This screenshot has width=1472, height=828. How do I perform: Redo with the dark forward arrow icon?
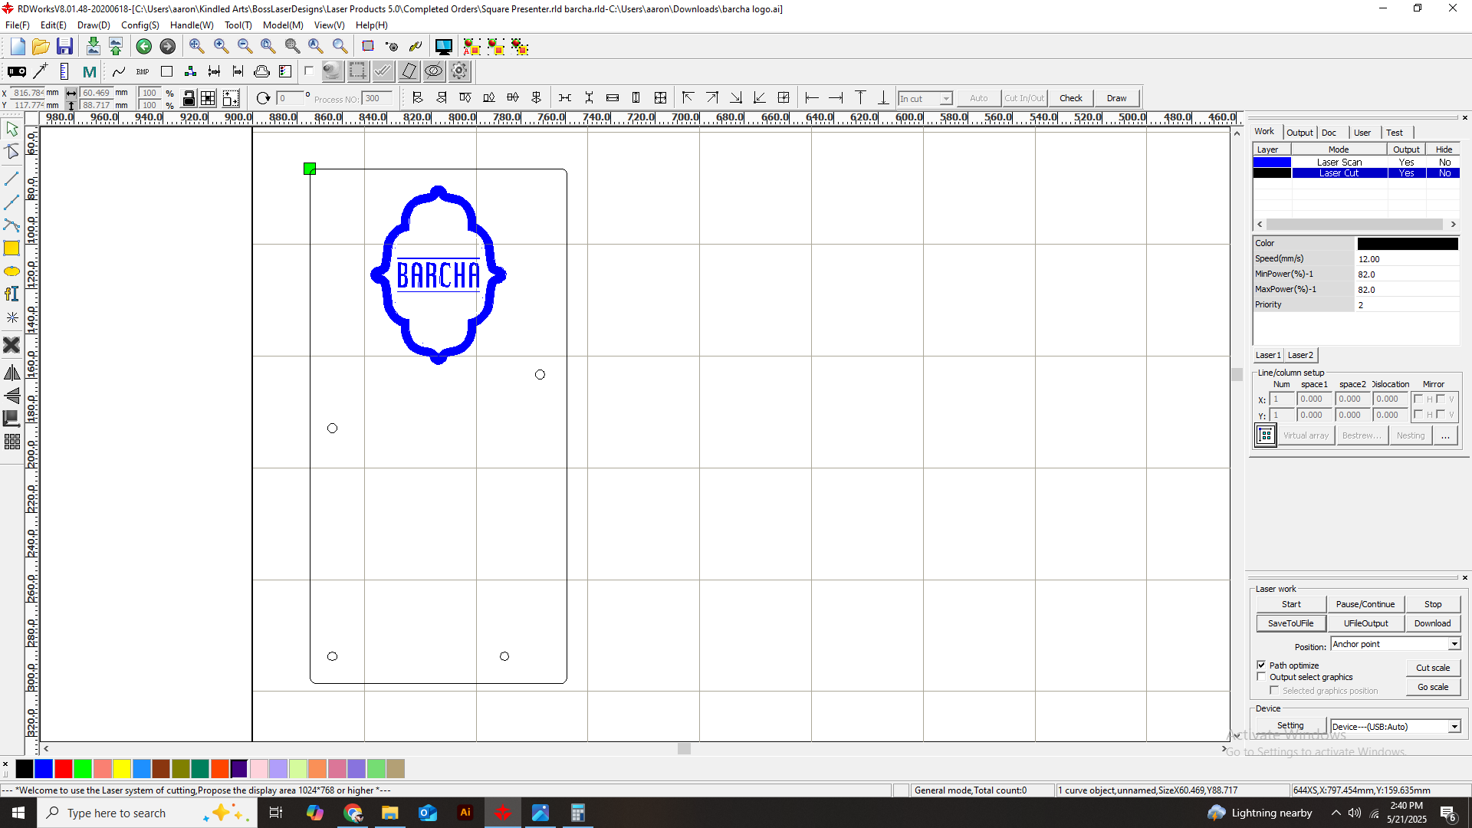167,47
